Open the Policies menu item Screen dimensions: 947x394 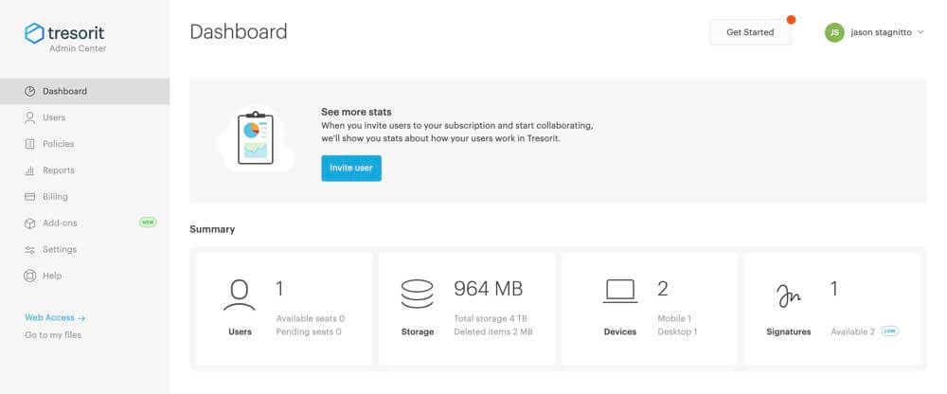[84, 144]
